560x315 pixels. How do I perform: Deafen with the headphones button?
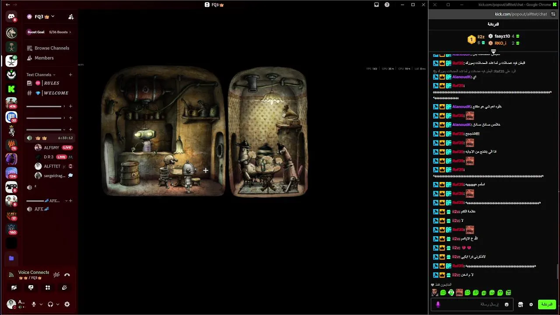(50, 304)
